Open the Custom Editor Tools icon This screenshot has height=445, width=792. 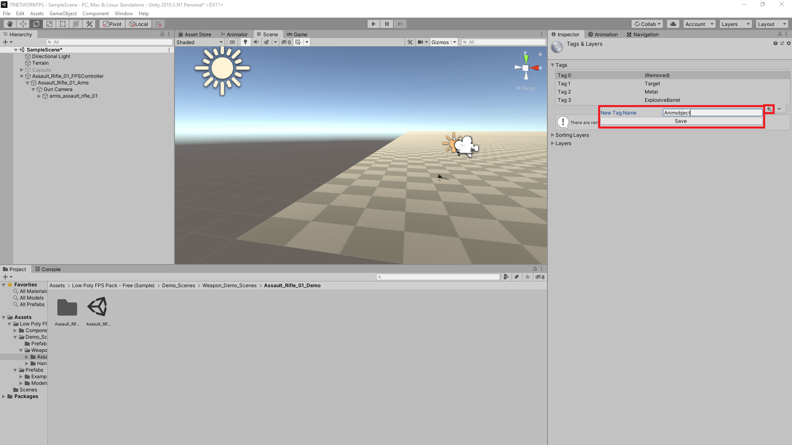[x=89, y=24]
